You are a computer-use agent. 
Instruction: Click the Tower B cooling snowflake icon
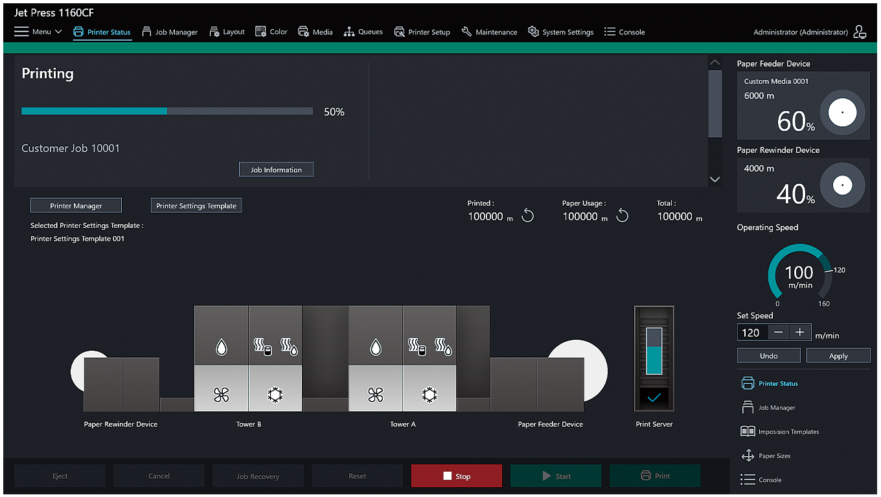click(x=275, y=395)
